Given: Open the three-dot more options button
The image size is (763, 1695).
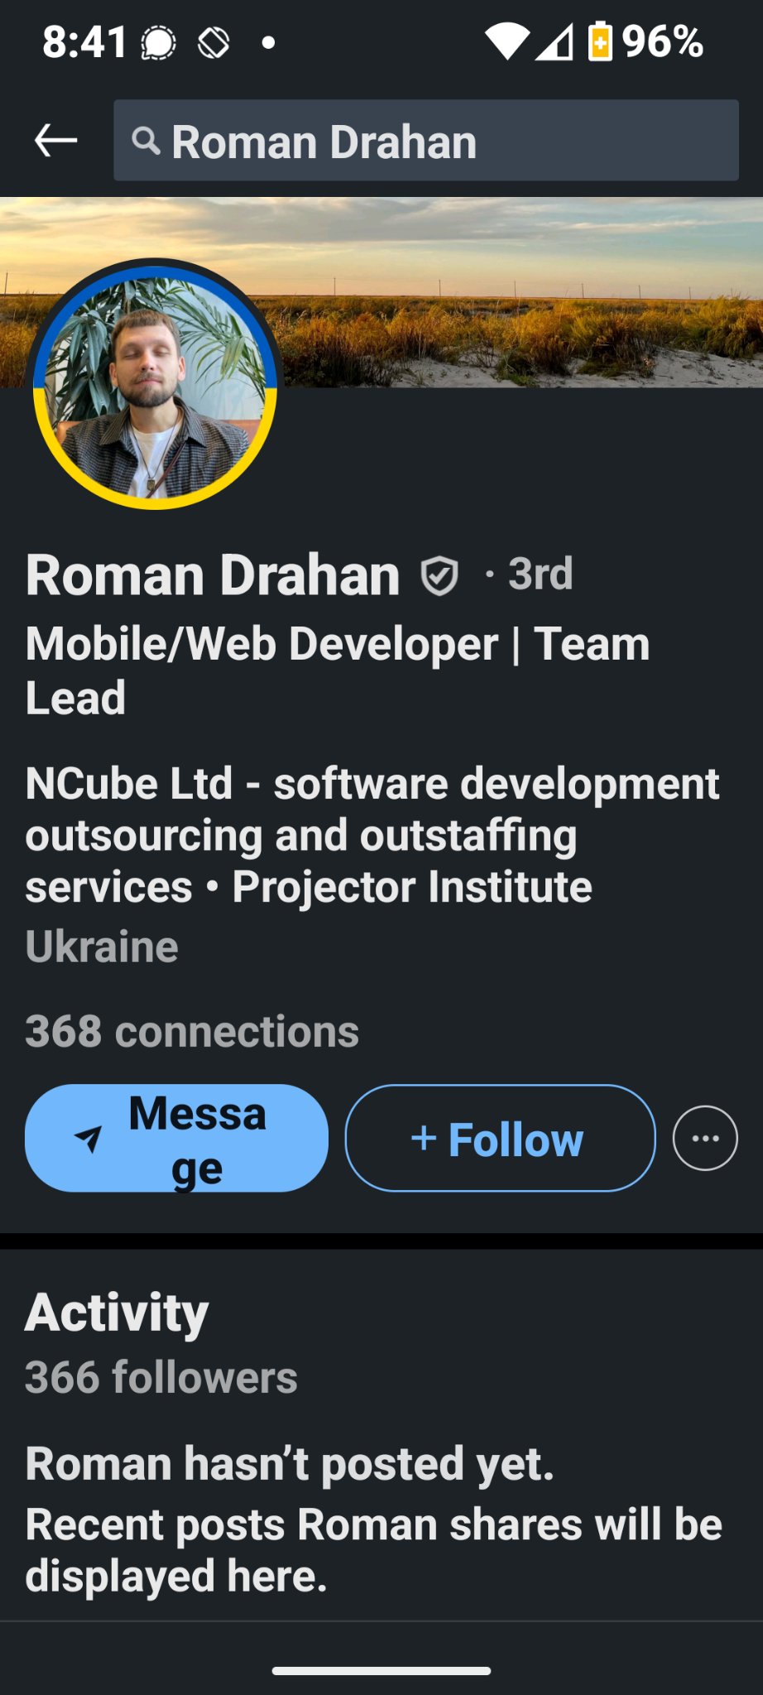Looking at the screenshot, I should click(704, 1138).
